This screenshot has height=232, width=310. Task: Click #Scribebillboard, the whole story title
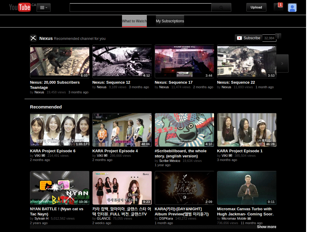[180, 153]
